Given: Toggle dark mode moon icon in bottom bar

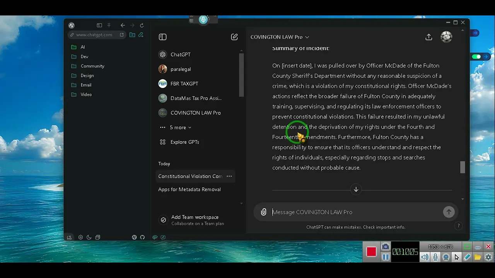Looking at the screenshot, I should tap(89, 237).
